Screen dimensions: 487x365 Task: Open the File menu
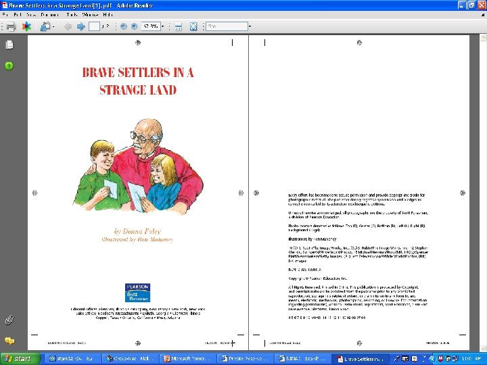click(5, 15)
